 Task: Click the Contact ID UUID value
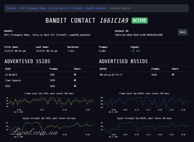[138, 35]
